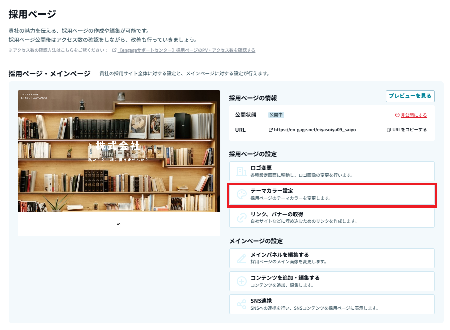Click description 自社サイトなどに埋め込むためのリンクを作成します。
The width and height of the screenshot is (450, 330).
[x=304, y=221]
